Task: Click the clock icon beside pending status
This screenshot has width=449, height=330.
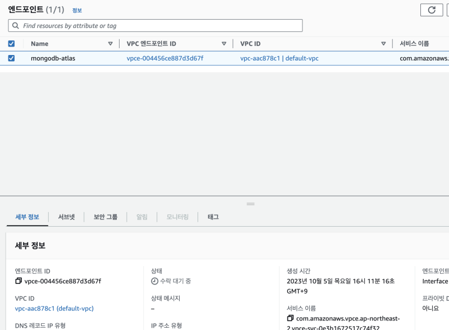Action: point(154,281)
